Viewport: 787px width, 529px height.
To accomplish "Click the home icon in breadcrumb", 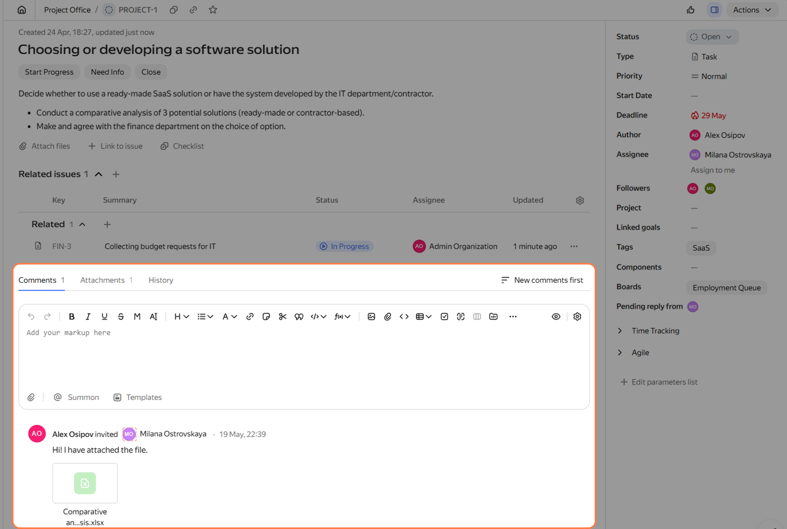I will click(x=22, y=10).
